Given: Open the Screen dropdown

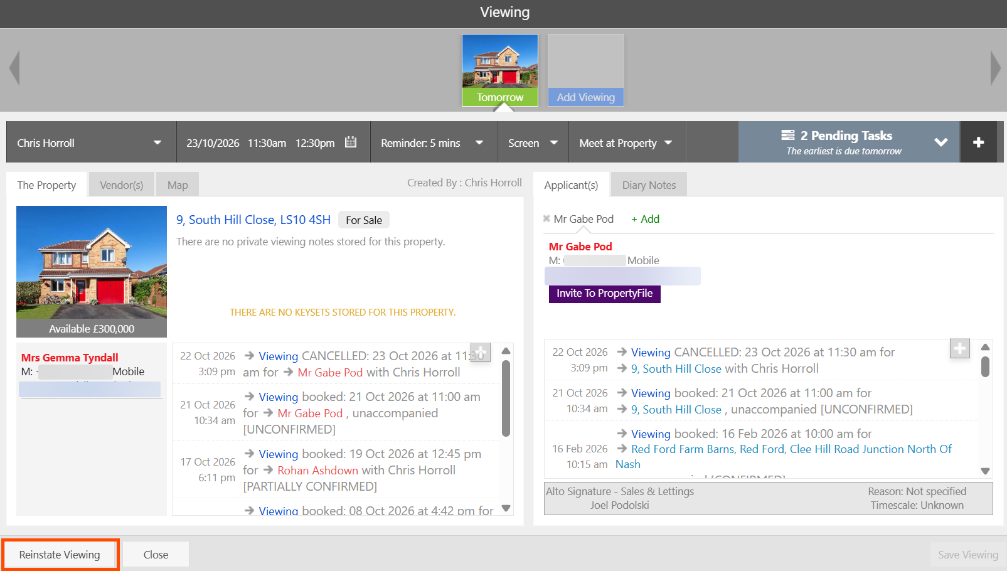Looking at the screenshot, I should (533, 142).
